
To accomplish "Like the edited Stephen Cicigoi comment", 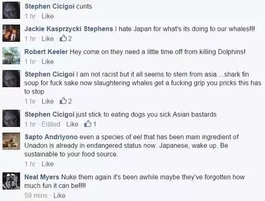I will (x=72, y=124).
